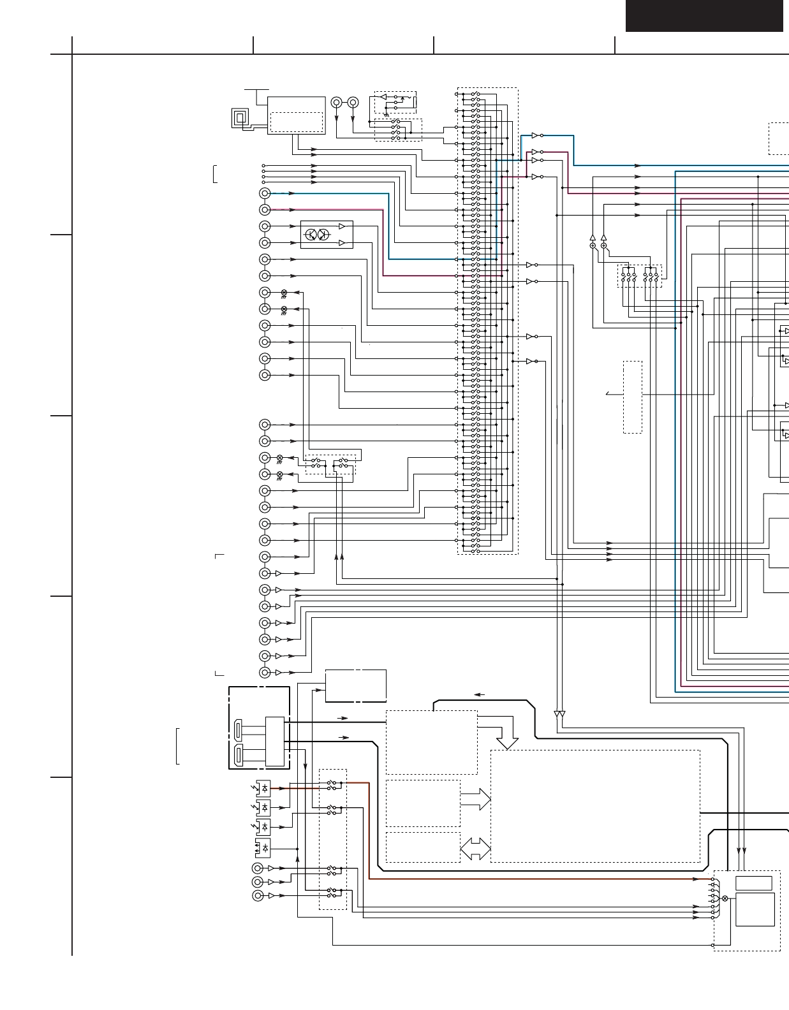The width and height of the screenshot is (789, 1010).
Task: Select the dual transistor symbol box
Action: [x=327, y=235]
